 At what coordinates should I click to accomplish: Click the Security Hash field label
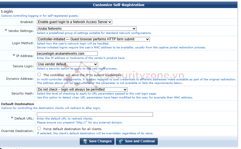tap(22, 94)
